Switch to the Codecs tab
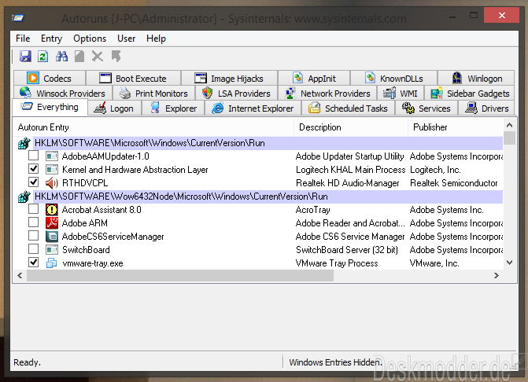 (50, 78)
